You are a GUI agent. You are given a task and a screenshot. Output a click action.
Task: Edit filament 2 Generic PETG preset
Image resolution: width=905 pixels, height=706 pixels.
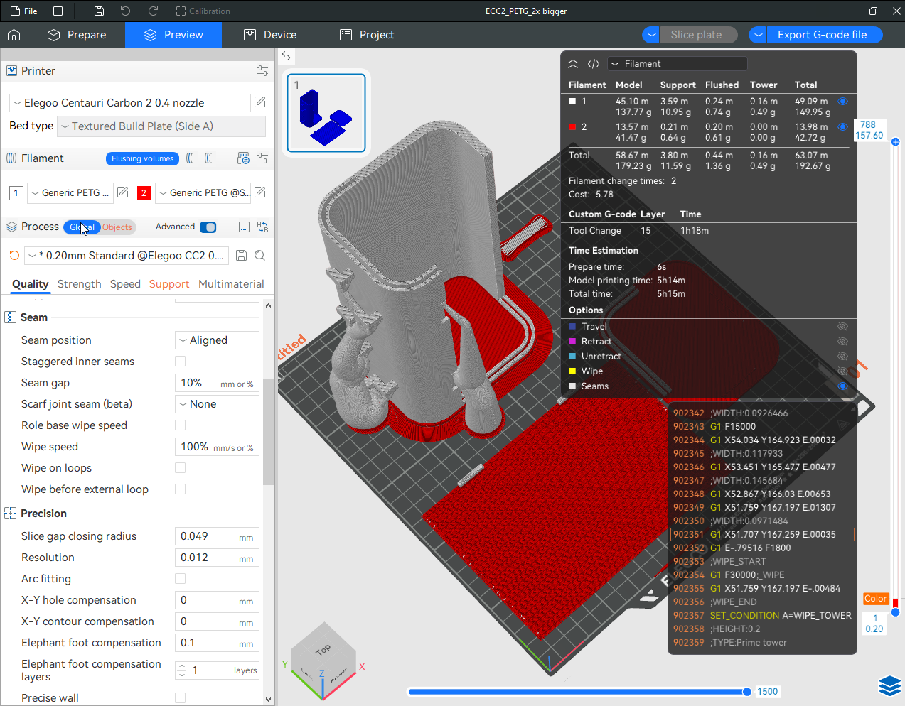(x=260, y=192)
